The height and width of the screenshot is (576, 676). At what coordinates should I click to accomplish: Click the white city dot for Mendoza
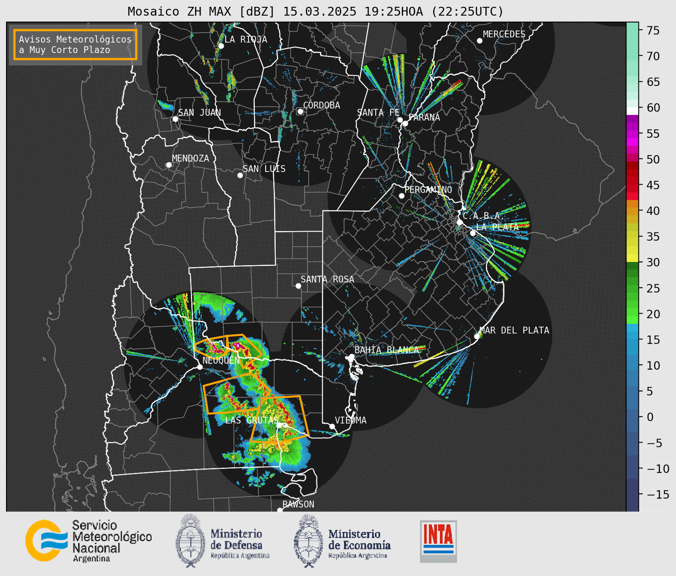[169, 165]
